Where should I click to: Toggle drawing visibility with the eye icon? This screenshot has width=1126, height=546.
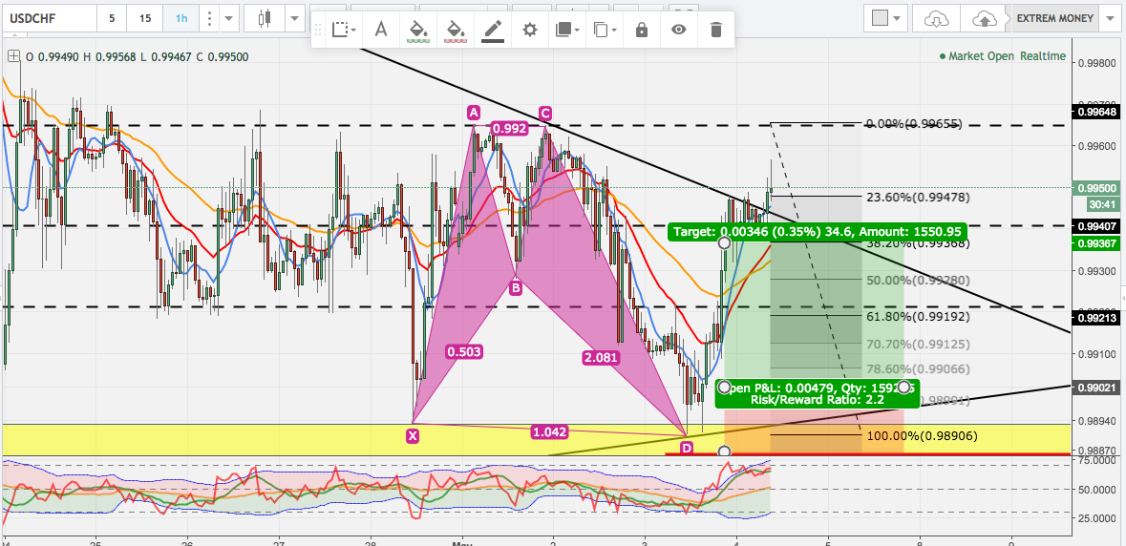click(x=678, y=30)
